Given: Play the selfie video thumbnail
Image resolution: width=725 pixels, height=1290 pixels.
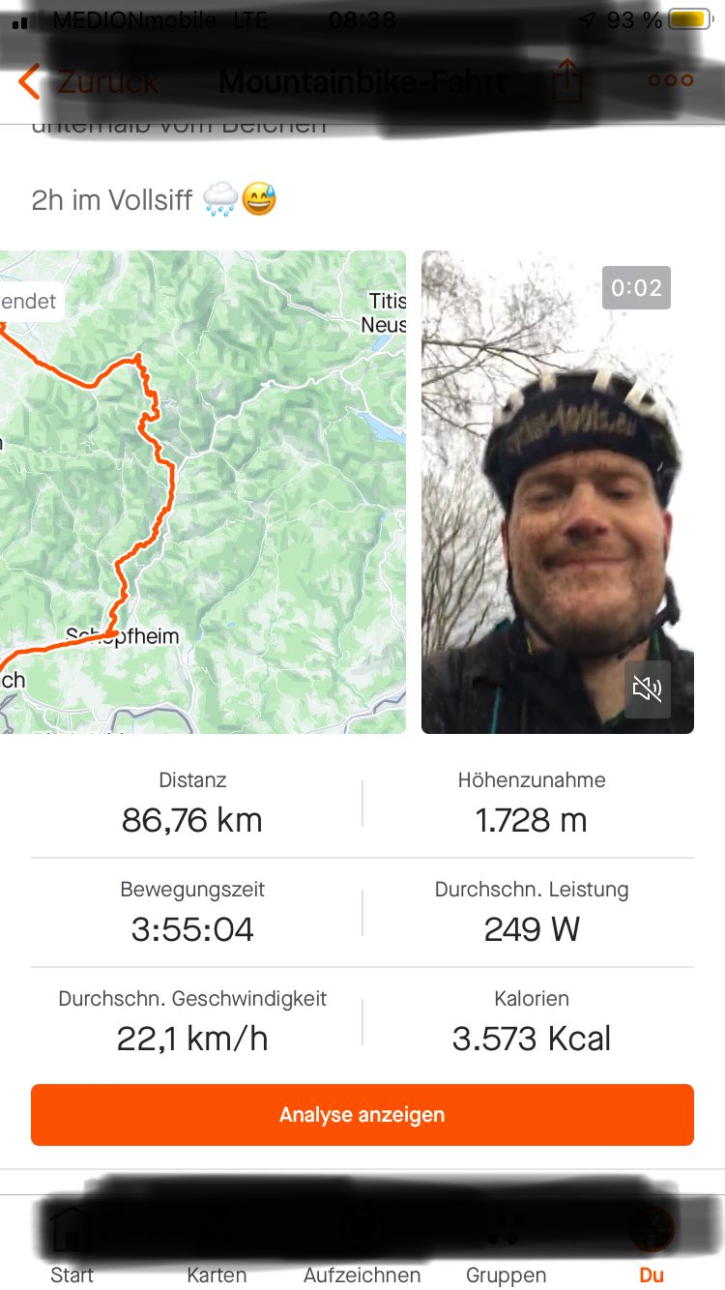Looking at the screenshot, I should click(558, 492).
